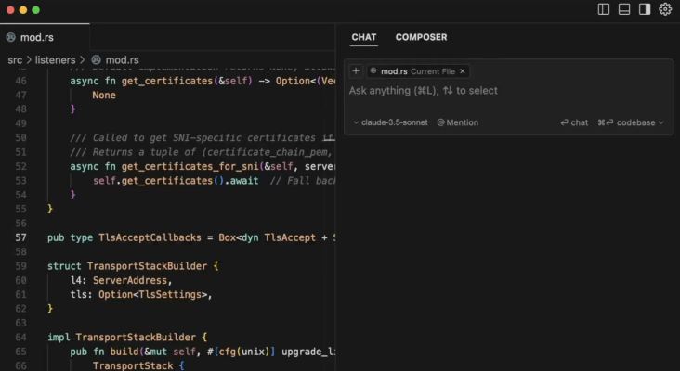Click the Rust icon in breadcrumb
The image size is (680, 371).
pos(96,59)
